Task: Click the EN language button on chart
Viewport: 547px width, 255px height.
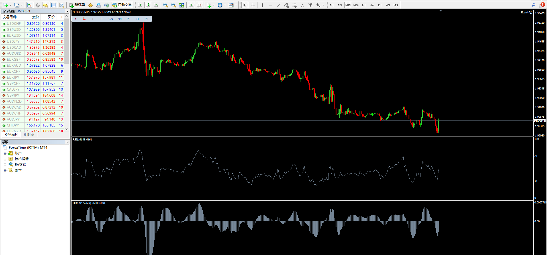Action: pyautogui.click(x=119, y=19)
